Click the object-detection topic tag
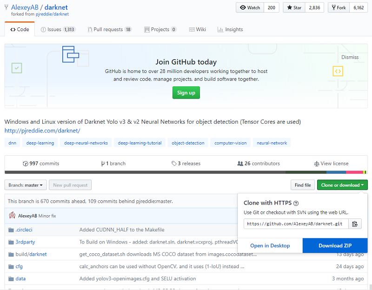This screenshot has height=290, width=372. click(x=188, y=143)
